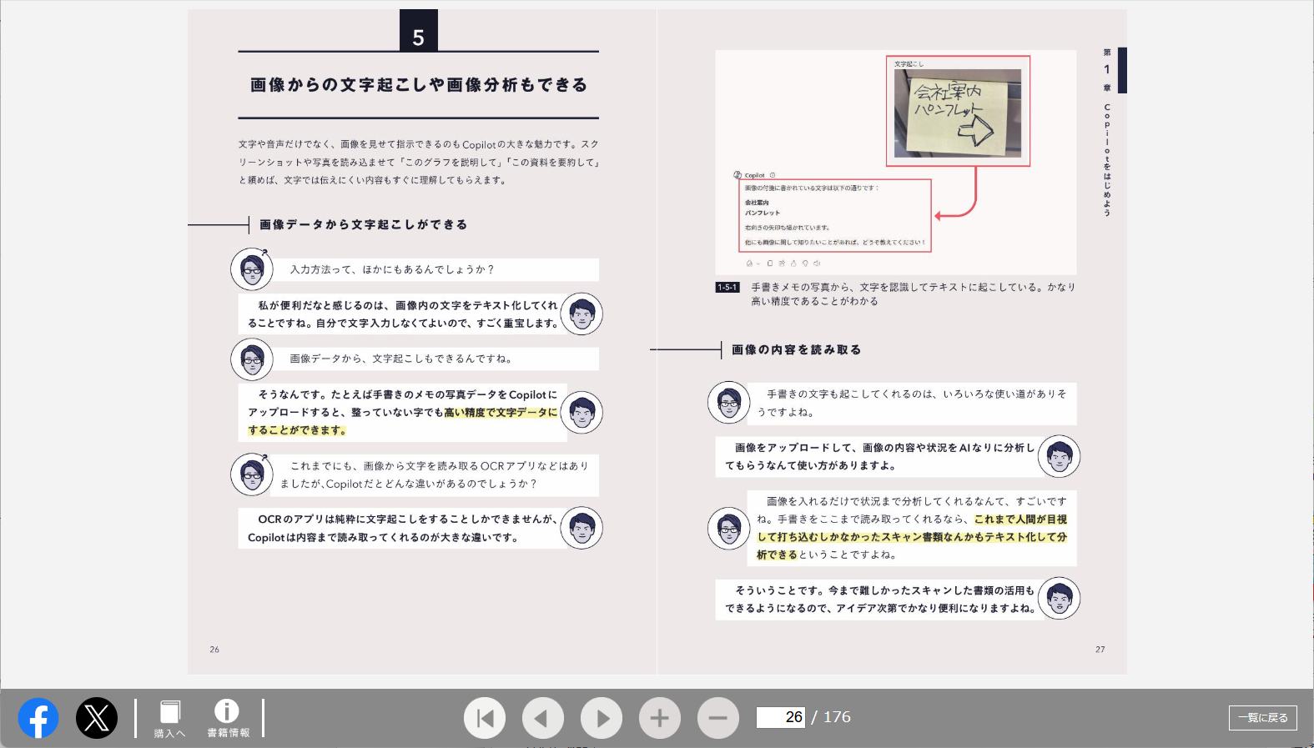Click the bubble starting 私が便利だなと感じるのは

(402, 314)
